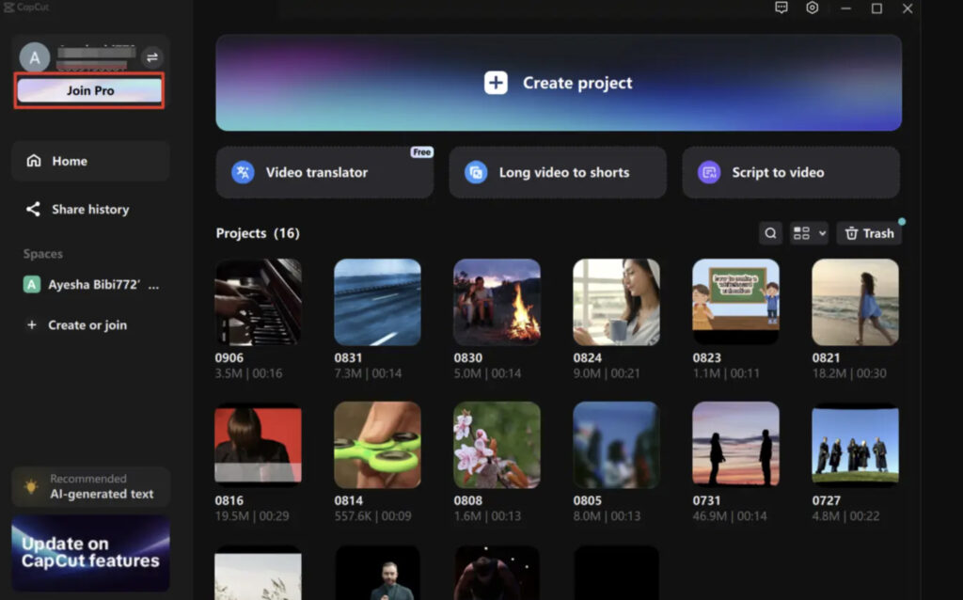
Task: Click the search icon above Projects
Action: pyautogui.click(x=770, y=232)
